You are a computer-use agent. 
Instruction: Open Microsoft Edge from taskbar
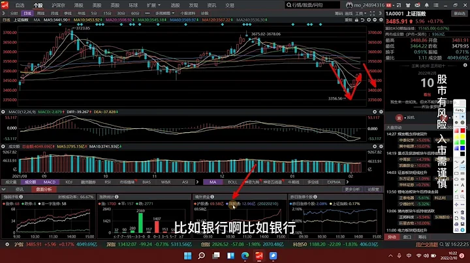(x=245, y=256)
